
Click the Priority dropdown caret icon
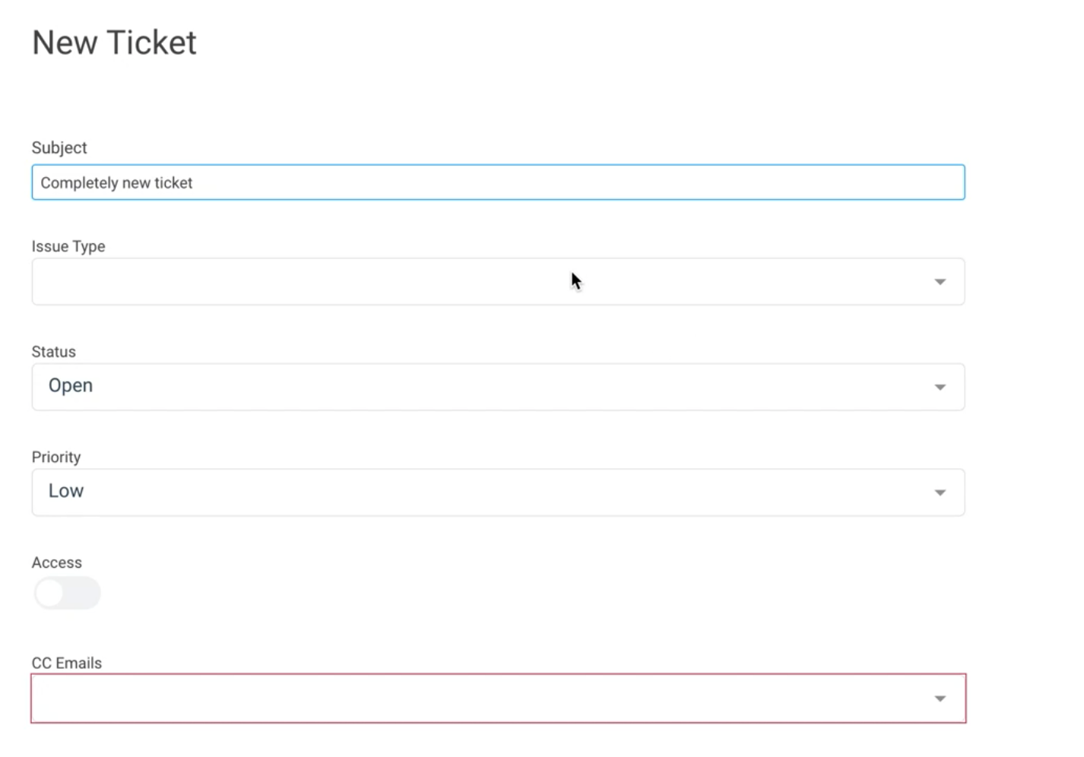coord(940,493)
